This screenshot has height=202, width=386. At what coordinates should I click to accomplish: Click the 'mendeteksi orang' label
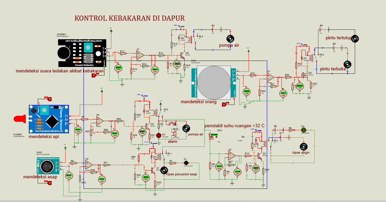tap(199, 102)
